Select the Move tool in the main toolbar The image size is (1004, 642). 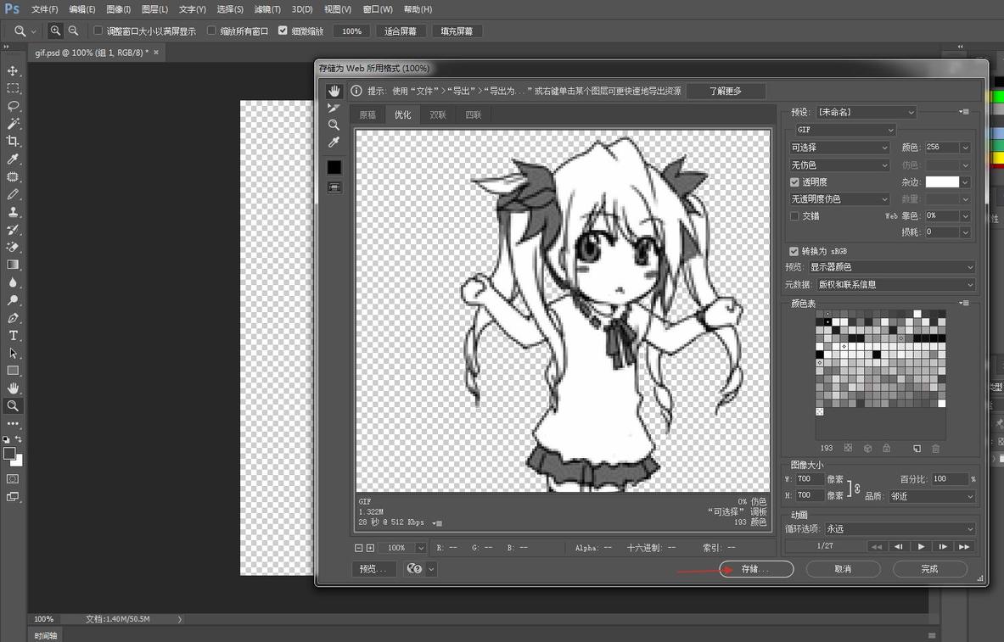(x=13, y=70)
